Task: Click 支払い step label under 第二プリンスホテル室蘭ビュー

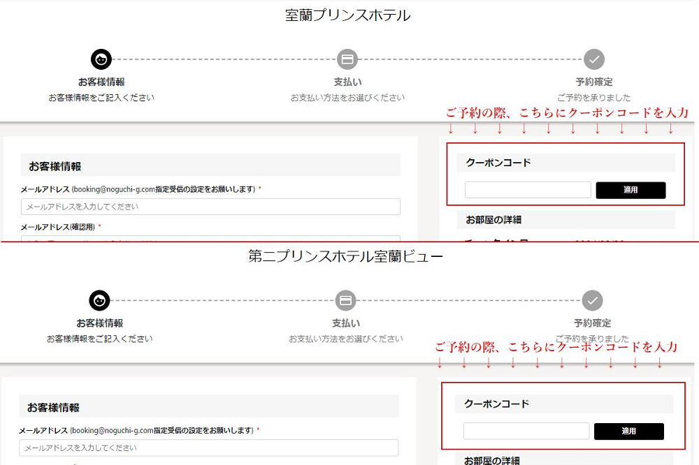Action: 346,323
